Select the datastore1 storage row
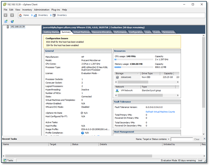 (x=147, y=77)
